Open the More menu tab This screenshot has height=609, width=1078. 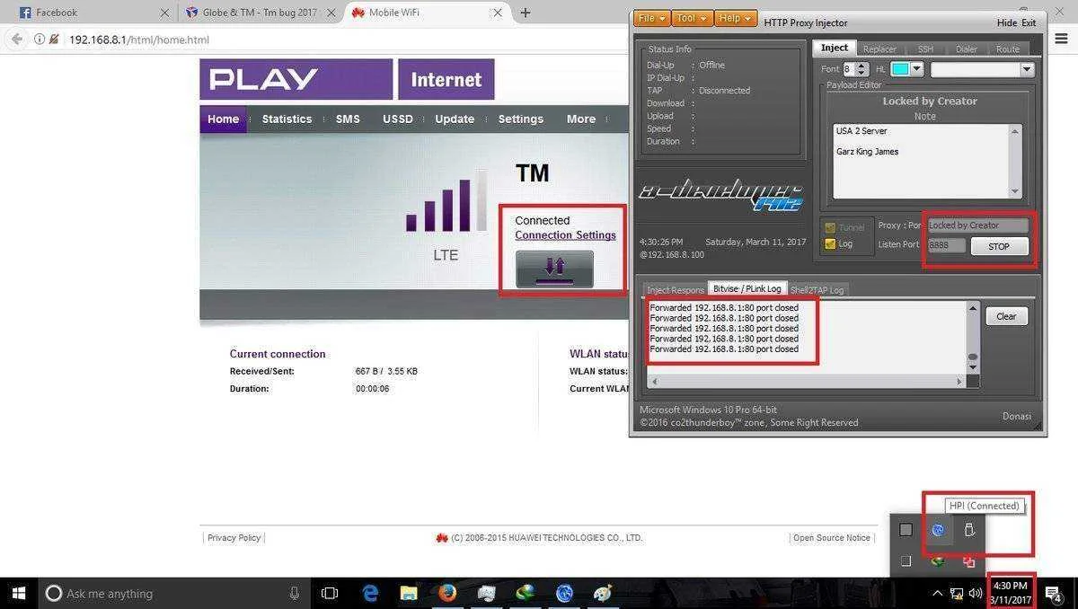pyautogui.click(x=581, y=119)
